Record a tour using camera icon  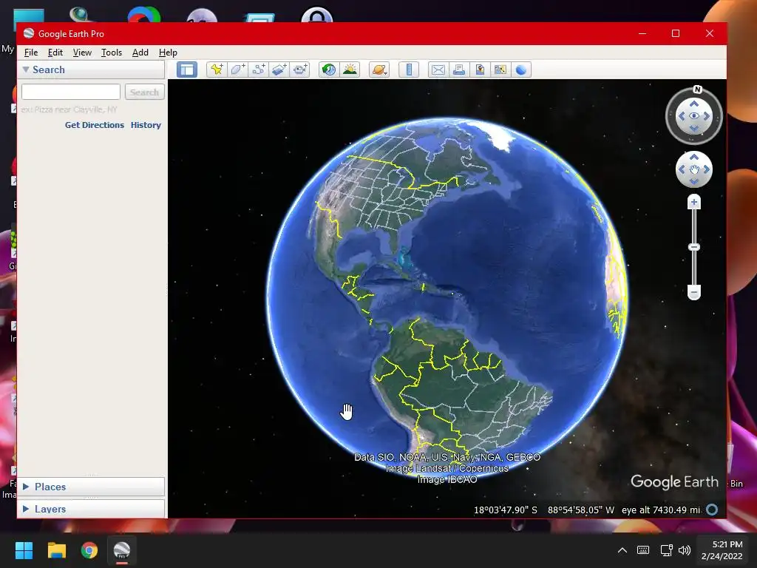(x=300, y=70)
